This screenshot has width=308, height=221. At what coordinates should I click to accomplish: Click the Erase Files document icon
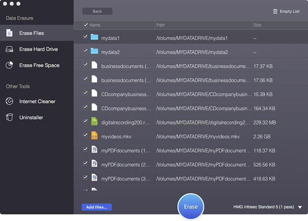(9, 33)
